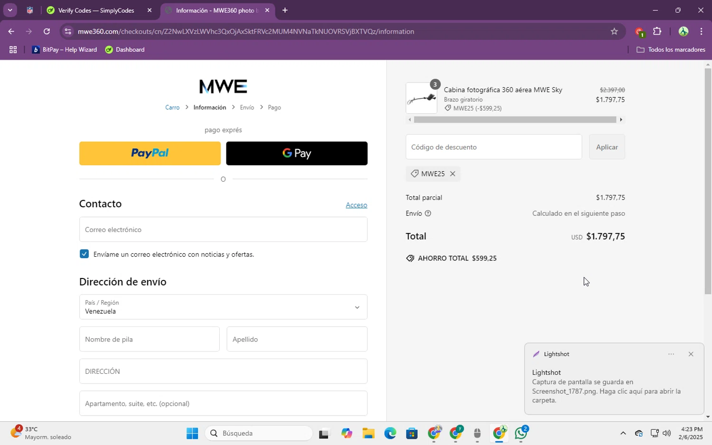Open Microsoft Edge from taskbar

[x=390, y=433]
